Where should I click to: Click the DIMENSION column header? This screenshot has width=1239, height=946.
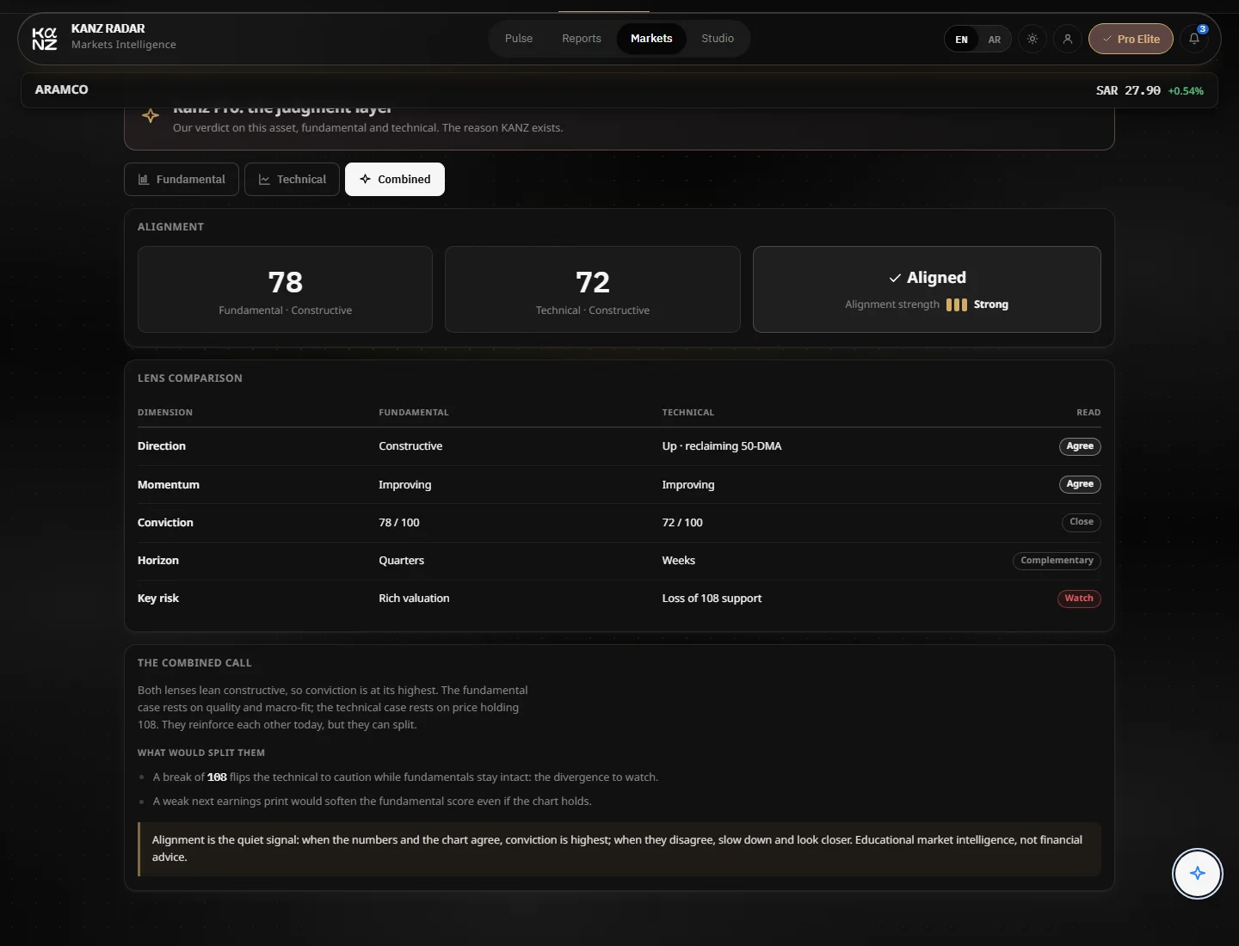point(165,413)
